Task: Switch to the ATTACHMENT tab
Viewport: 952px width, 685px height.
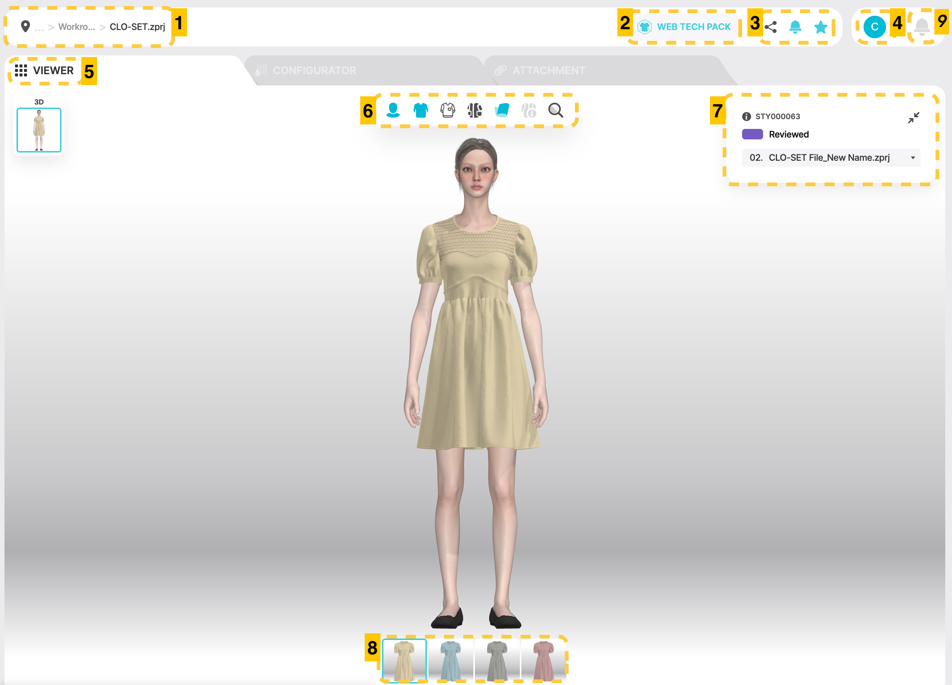Action: [540, 70]
